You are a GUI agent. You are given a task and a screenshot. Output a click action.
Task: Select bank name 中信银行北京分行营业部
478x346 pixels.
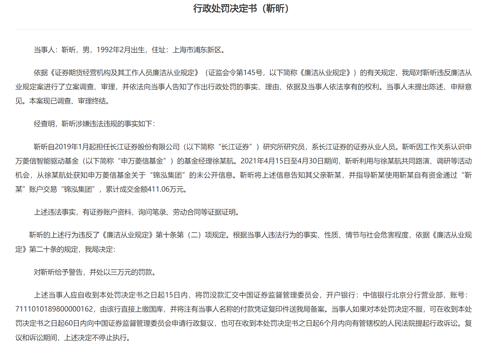point(403,295)
